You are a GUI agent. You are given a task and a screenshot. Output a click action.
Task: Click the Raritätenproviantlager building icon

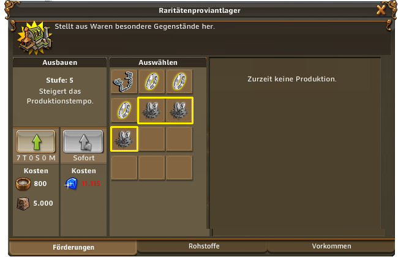[x=35, y=38]
